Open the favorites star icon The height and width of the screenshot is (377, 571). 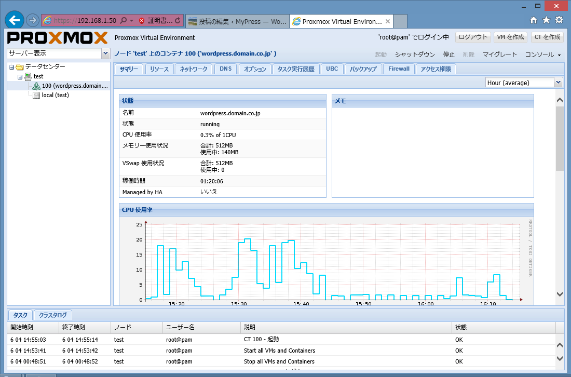click(x=546, y=20)
